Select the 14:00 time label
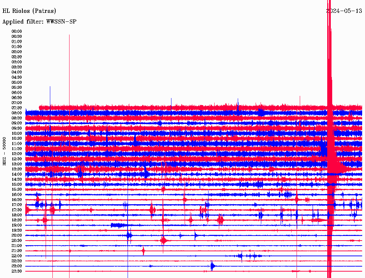Screen dimensions: 365x278 pos(17,174)
